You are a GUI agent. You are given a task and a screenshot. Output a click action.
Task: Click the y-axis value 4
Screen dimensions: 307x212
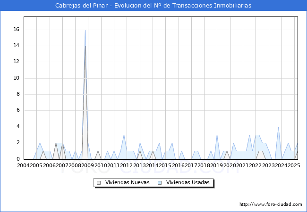pyautogui.click(x=18, y=127)
